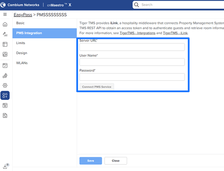
Task: Focus the Server URL input field
Action: click(x=132, y=47)
